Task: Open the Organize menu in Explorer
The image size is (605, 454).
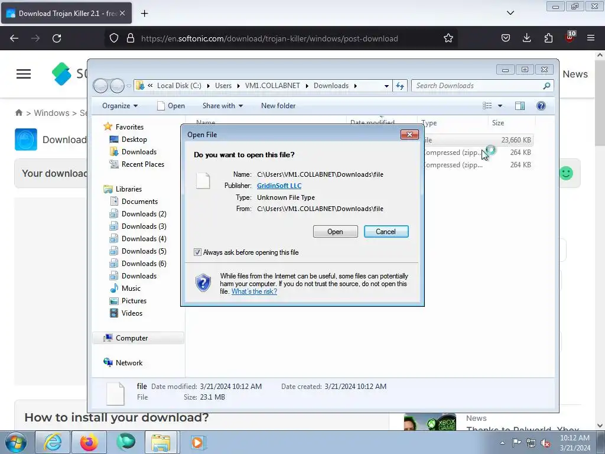Action: click(119, 106)
